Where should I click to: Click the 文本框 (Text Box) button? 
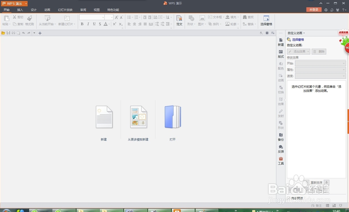tap(216, 17)
